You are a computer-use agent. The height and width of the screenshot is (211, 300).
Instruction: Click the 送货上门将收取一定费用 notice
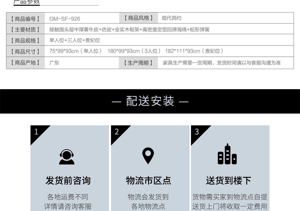229,207
